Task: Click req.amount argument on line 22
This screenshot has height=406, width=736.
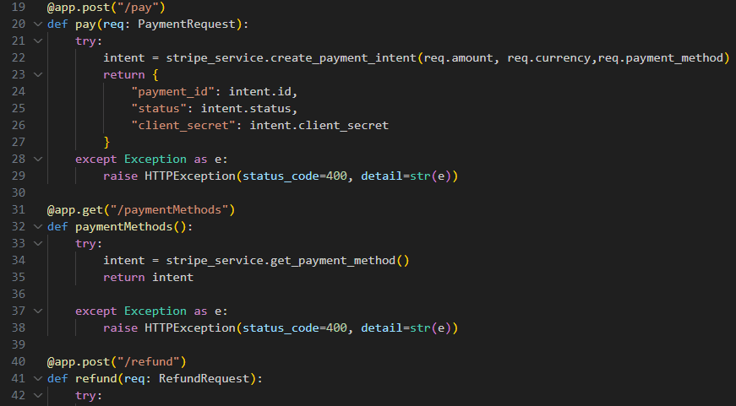Action: click(x=459, y=57)
